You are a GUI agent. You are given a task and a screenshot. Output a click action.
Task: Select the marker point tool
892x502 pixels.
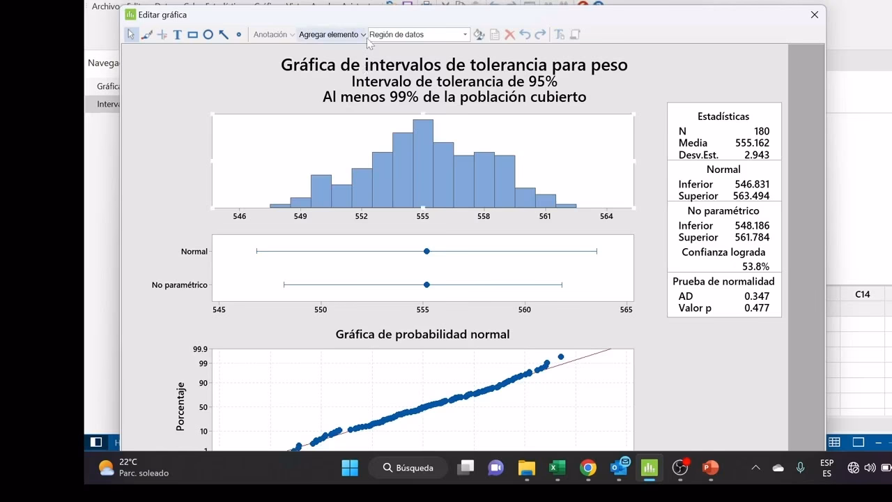(x=239, y=34)
